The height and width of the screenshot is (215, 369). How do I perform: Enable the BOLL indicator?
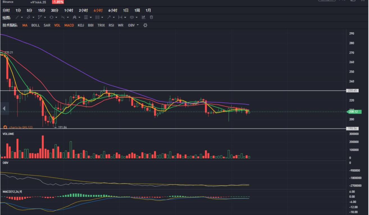point(35,25)
